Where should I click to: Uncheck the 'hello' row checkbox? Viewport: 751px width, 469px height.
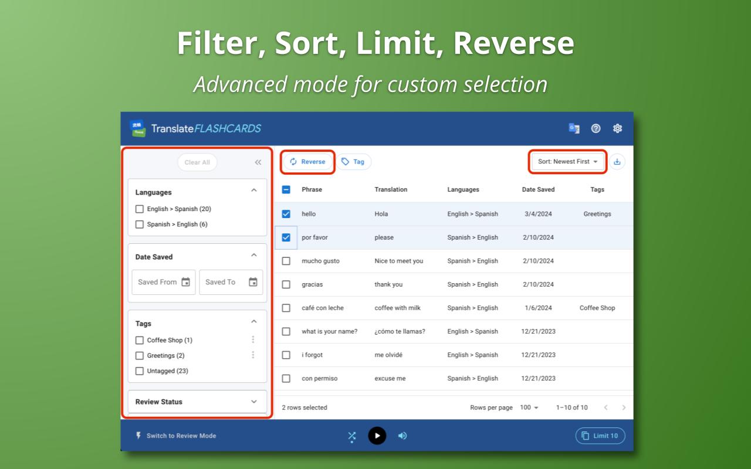(x=286, y=214)
